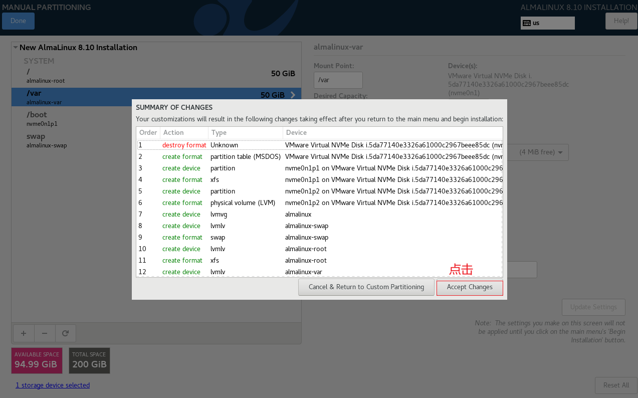Click the Update Settings button
The width and height of the screenshot is (638, 398).
click(x=593, y=307)
